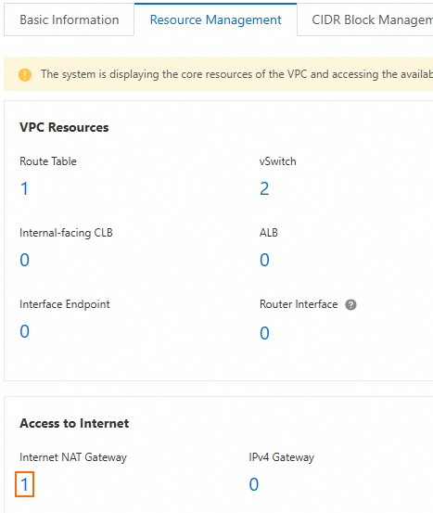Click the Router Interface help question mark icon
This screenshot has height=513, width=433.
coord(350,304)
